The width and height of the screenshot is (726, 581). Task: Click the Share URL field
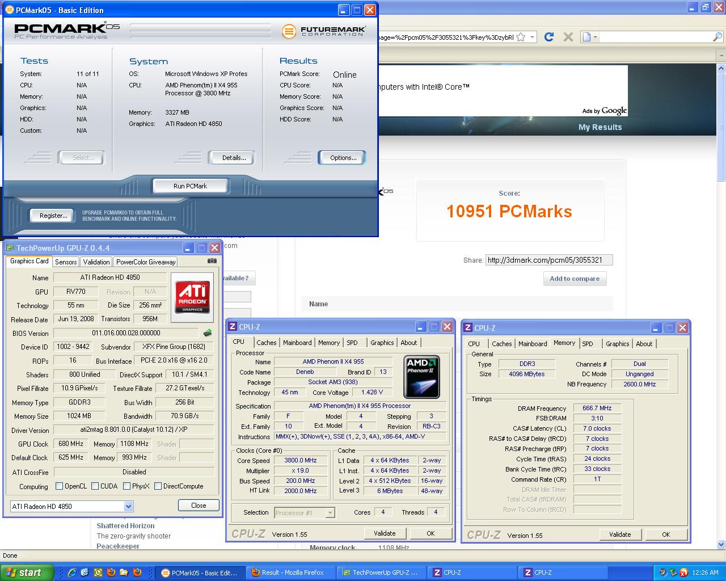pos(549,260)
